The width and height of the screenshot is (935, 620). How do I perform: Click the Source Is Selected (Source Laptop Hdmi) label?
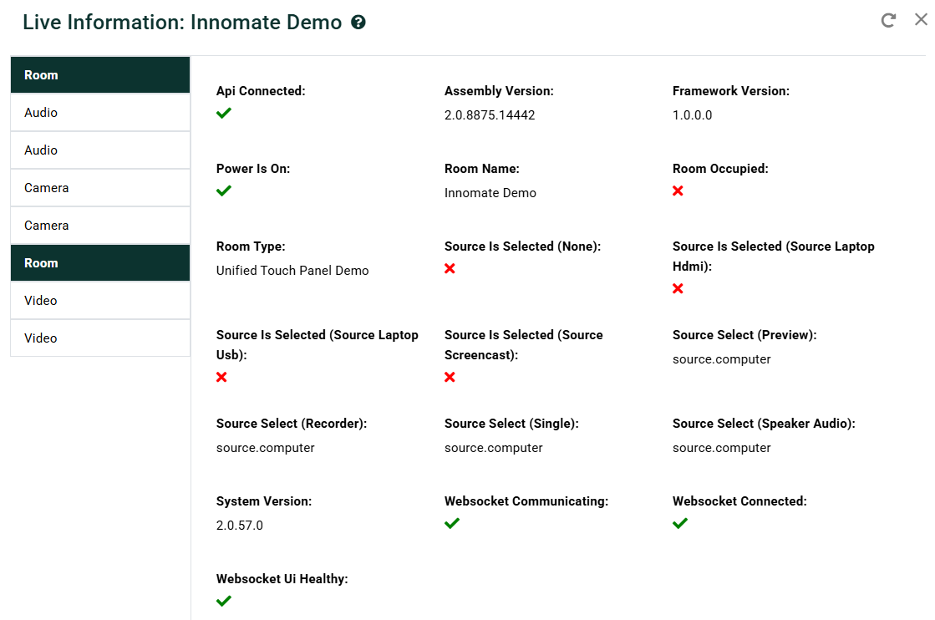tap(774, 257)
